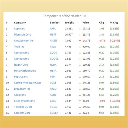Click the up arrow next to Comcast's price 40.64

coord(80,113)
